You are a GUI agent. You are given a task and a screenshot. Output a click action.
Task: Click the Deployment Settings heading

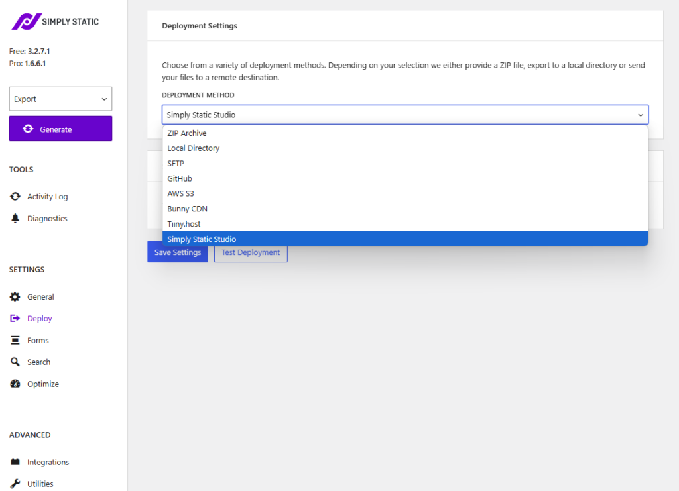[200, 26]
